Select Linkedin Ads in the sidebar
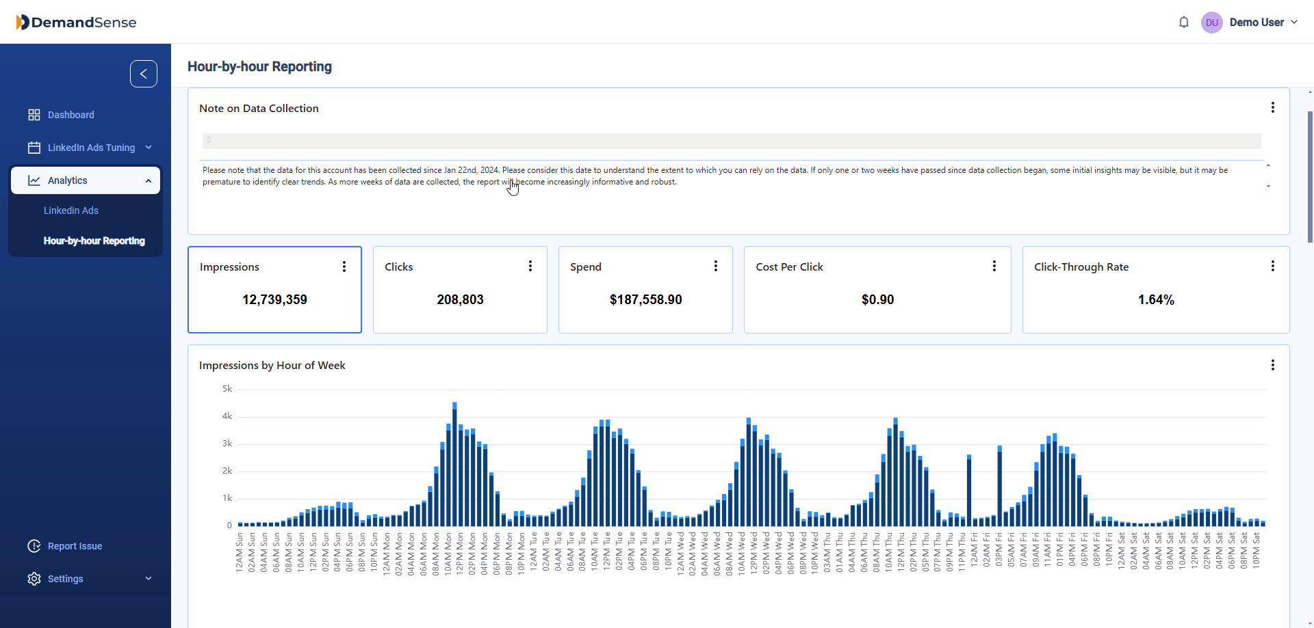The height and width of the screenshot is (628, 1314). [x=70, y=210]
